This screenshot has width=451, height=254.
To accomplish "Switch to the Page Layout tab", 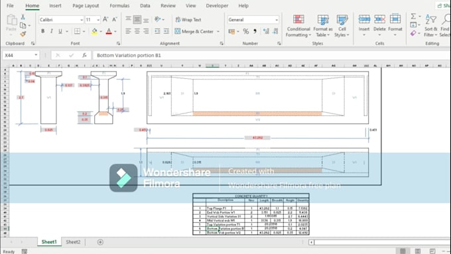I will 86,5.
